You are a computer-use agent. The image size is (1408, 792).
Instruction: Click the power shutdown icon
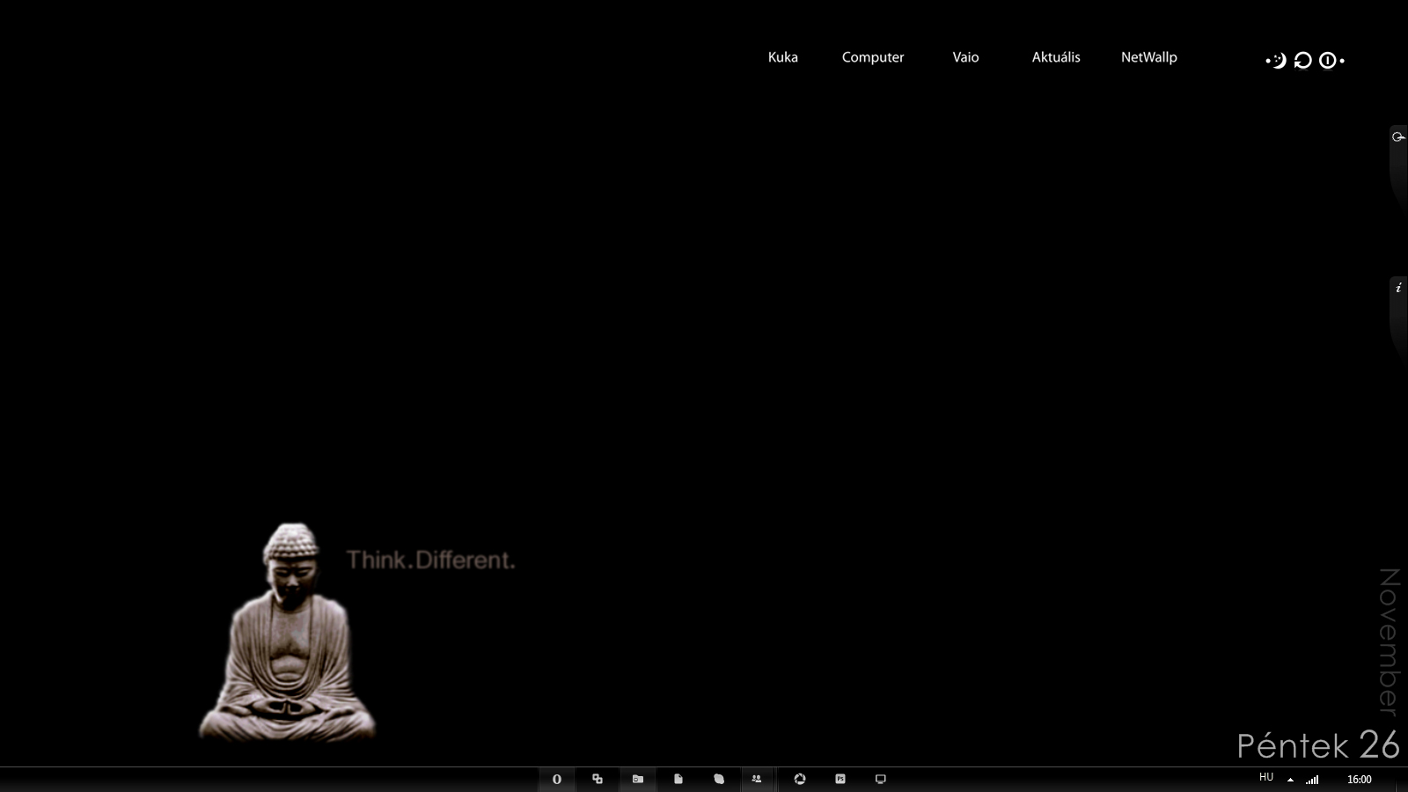pyautogui.click(x=1327, y=60)
